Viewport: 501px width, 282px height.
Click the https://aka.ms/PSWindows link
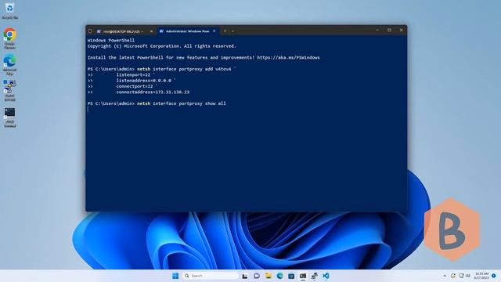288,57
